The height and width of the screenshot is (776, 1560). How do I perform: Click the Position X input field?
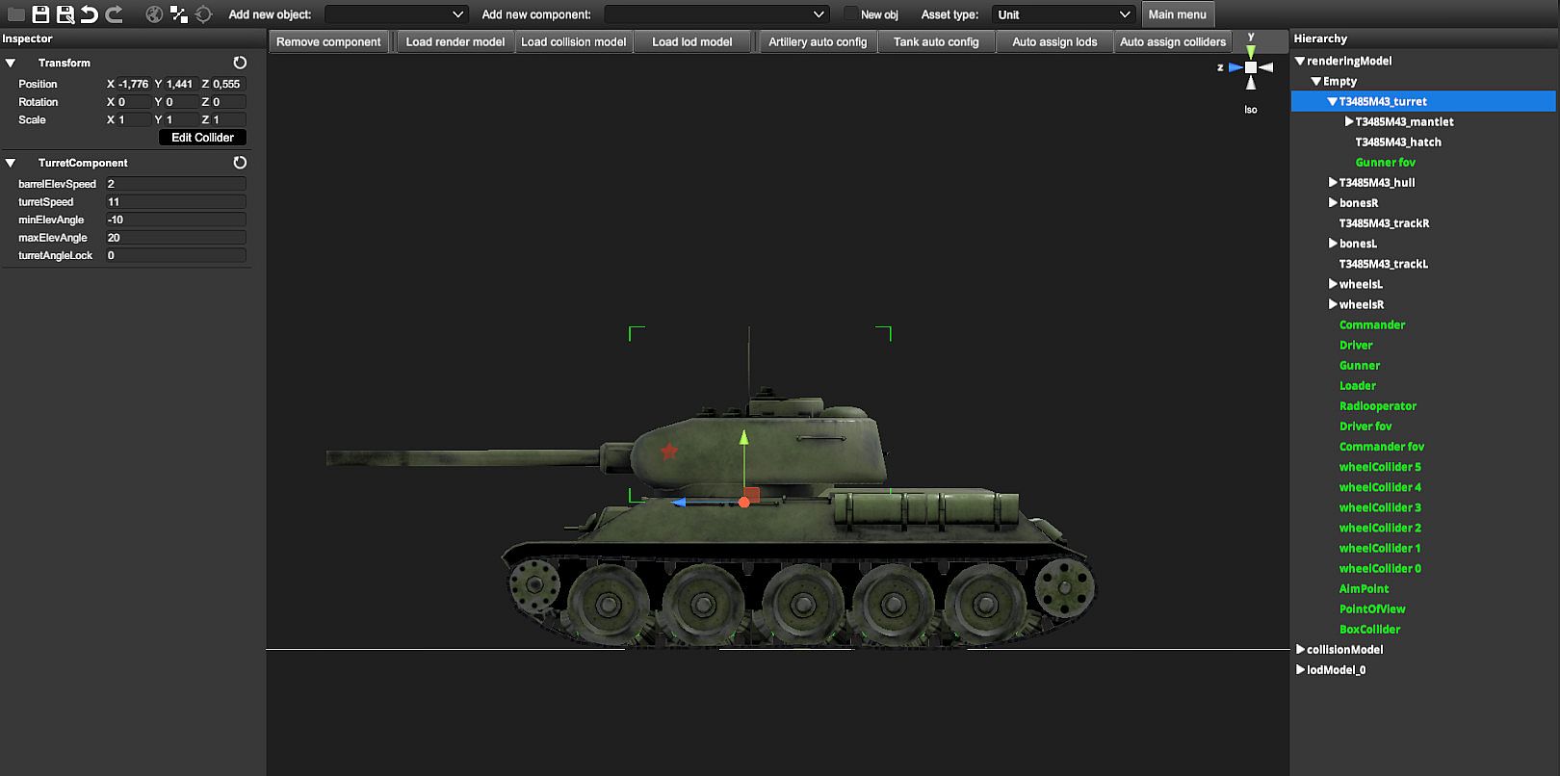133,84
